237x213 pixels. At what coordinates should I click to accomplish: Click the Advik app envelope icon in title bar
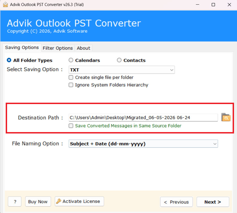coord(5,5)
